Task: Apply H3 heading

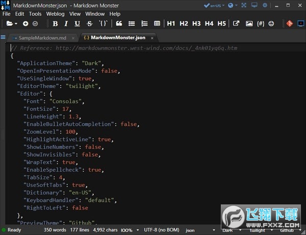Action: tap(196, 23)
